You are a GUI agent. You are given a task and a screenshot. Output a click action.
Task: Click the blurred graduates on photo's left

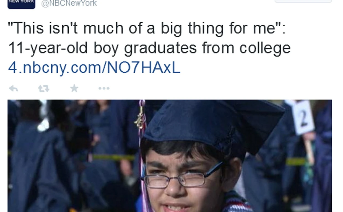click(x=41, y=155)
